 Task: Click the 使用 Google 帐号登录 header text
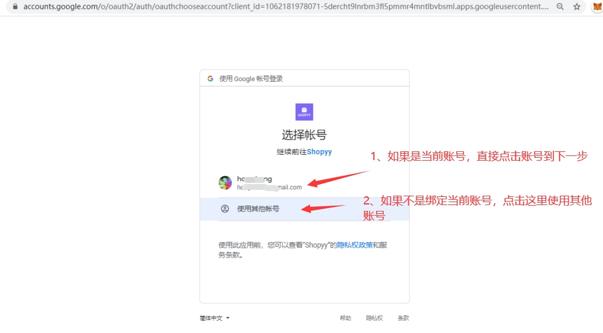251,78
